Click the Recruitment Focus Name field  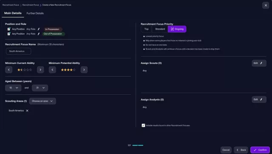[x=19, y=51]
